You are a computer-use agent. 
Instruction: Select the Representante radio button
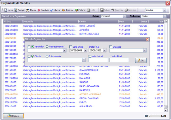click(47, 47)
